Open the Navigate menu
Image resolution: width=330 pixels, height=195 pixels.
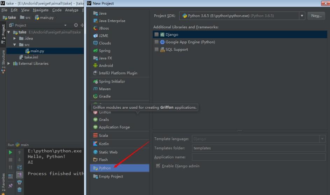coord(41,10)
